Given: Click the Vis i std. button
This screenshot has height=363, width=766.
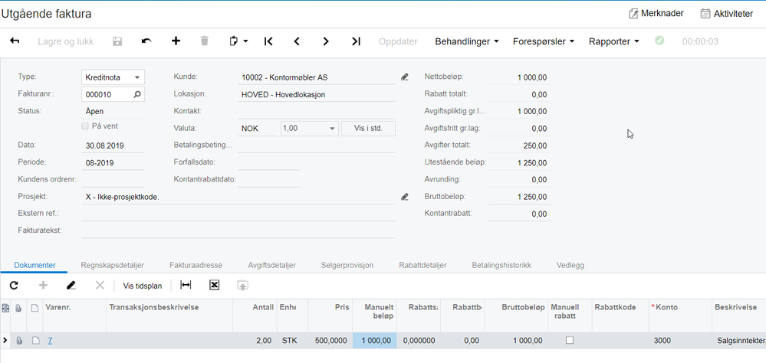Looking at the screenshot, I should coord(368,129).
